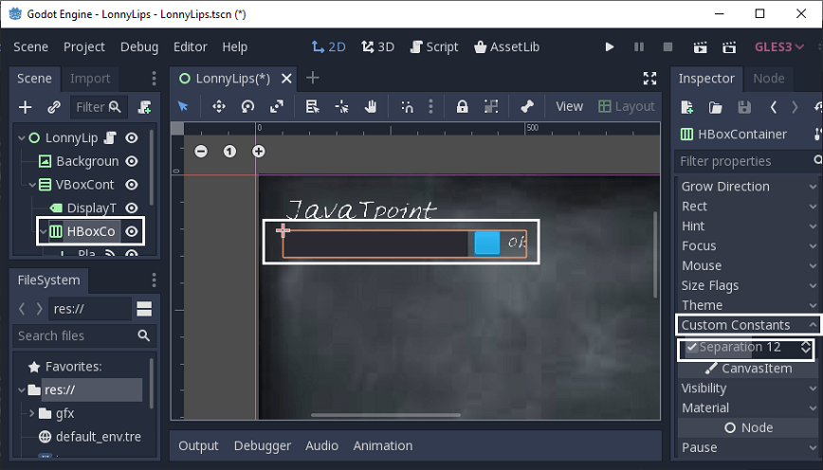Instance a child scene with link icon
This screenshot has height=470, width=823.
point(53,107)
